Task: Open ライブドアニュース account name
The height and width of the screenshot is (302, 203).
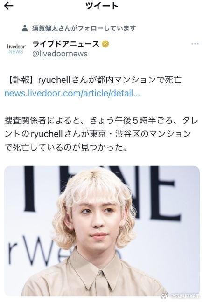Action: [65, 44]
